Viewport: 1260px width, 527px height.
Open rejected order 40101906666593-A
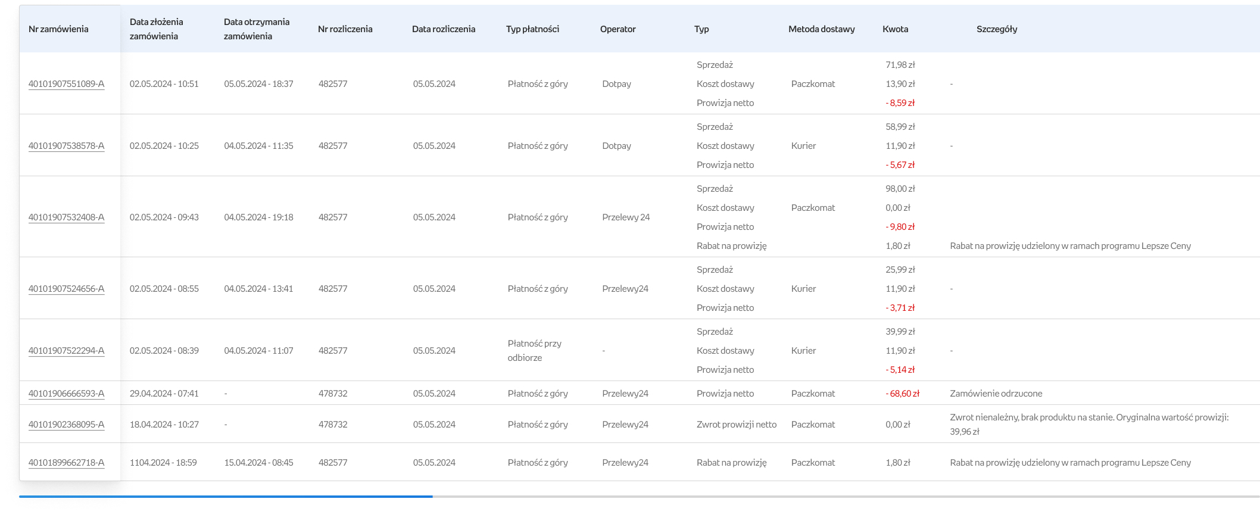coord(66,394)
